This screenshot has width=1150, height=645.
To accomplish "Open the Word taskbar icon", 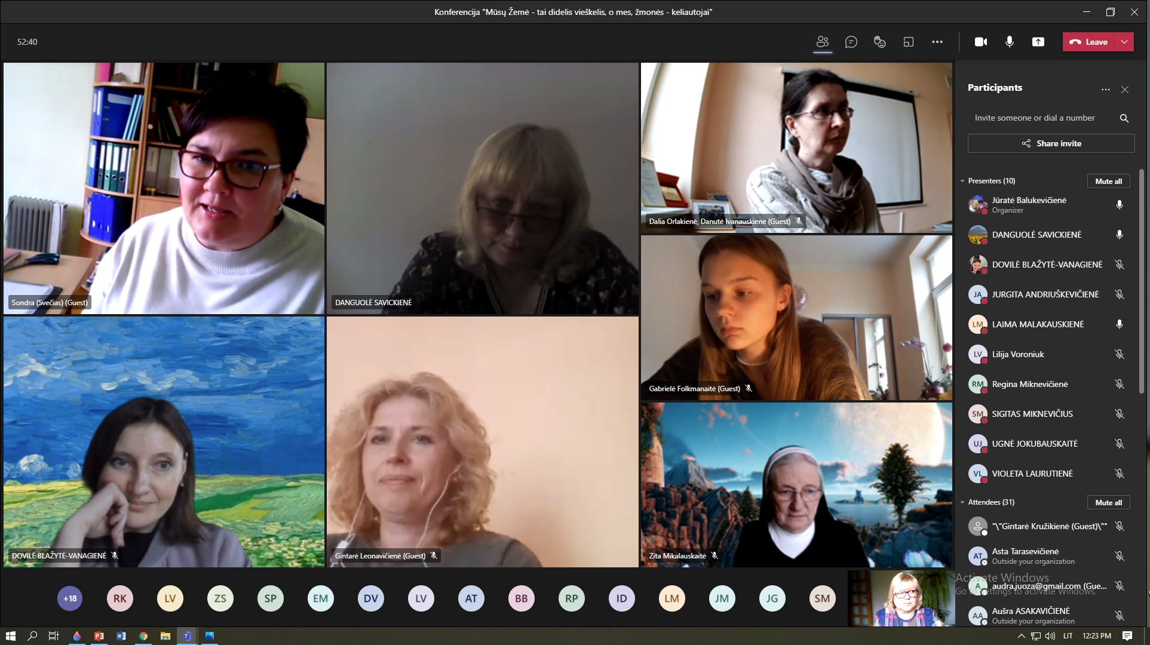I will pyautogui.click(x=121, y=636).
